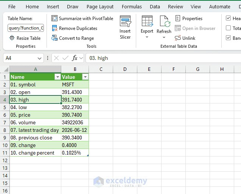Toggle the Banded Rows checkbox

point(229,38)
